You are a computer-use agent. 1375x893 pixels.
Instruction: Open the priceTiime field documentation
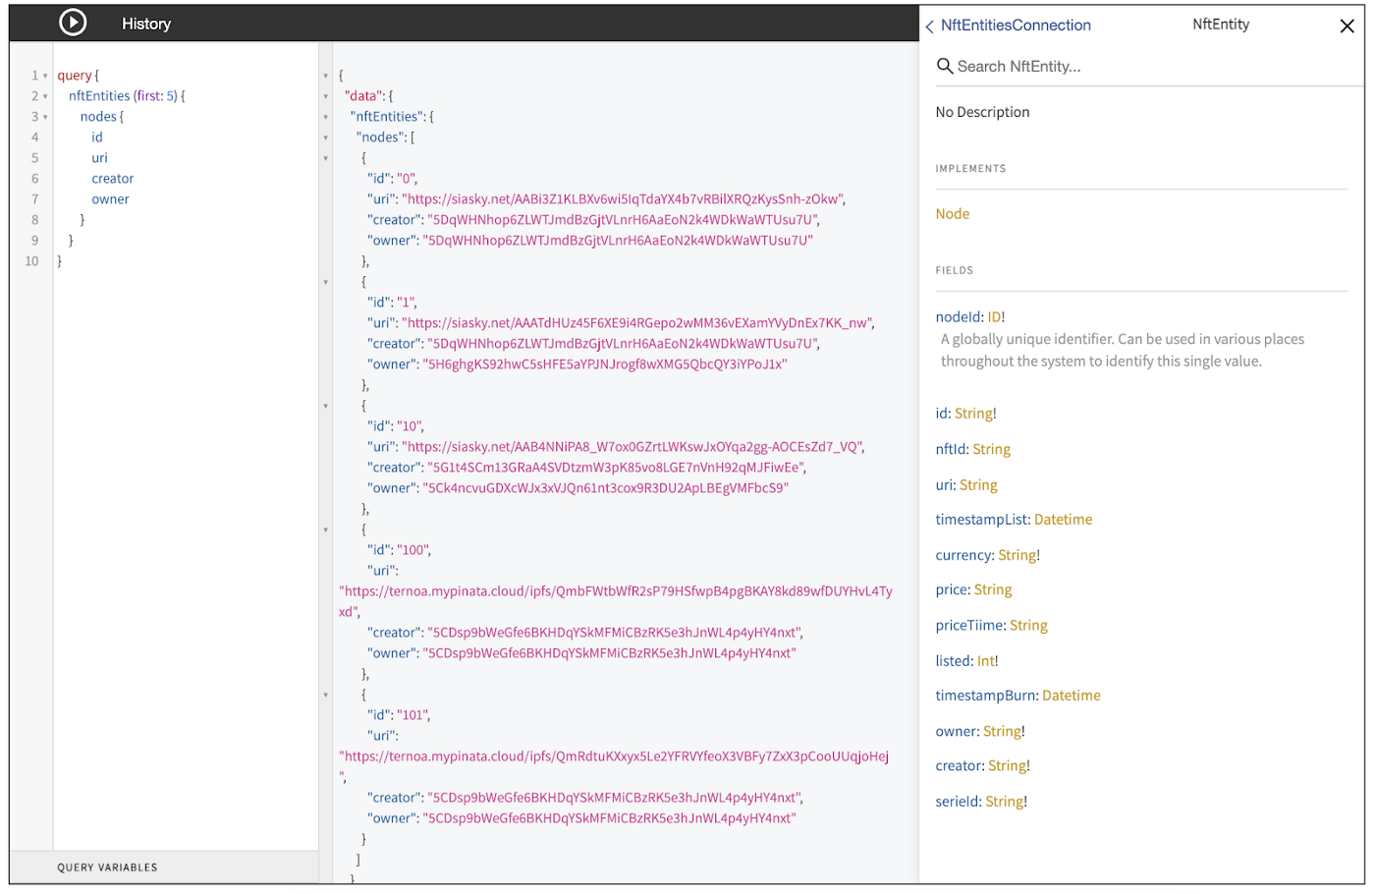969,625
